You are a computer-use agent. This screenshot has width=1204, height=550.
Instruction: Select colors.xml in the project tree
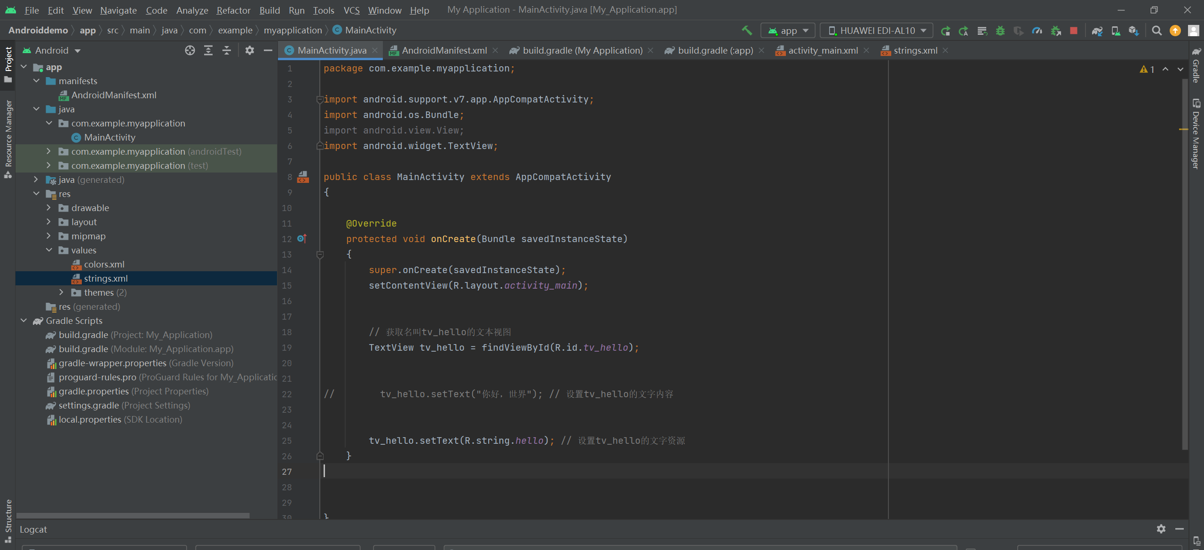(104, 264)
